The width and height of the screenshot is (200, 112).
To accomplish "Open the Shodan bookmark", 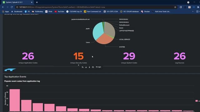I will 145,12.
